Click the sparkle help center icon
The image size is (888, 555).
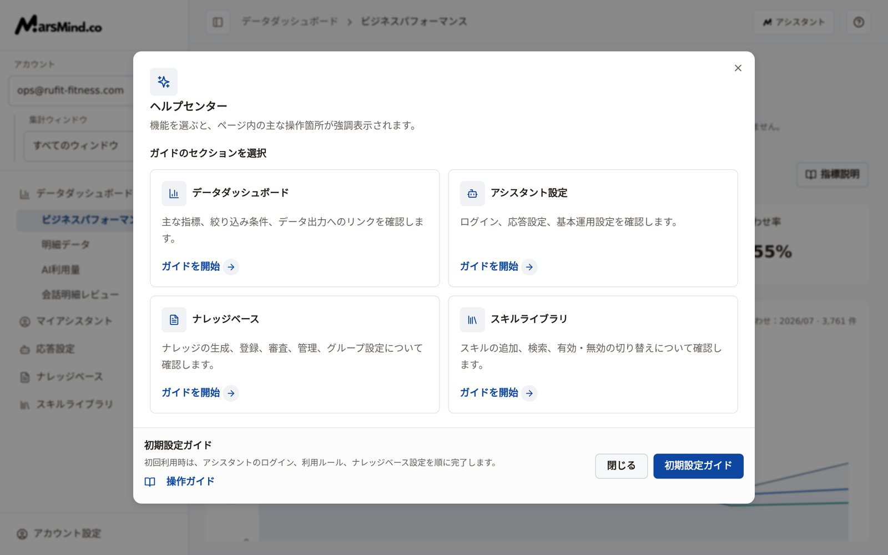click(x=164, y=82)
